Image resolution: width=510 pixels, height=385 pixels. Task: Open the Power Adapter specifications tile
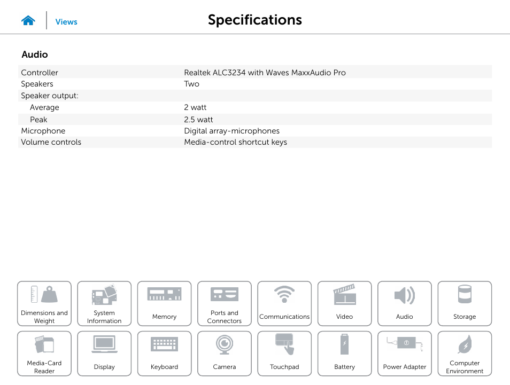coord(405,353)
